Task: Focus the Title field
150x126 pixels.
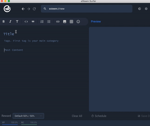Action: (44, 34)
